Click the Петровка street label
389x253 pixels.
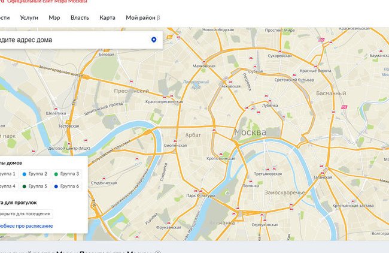(247, 82)
